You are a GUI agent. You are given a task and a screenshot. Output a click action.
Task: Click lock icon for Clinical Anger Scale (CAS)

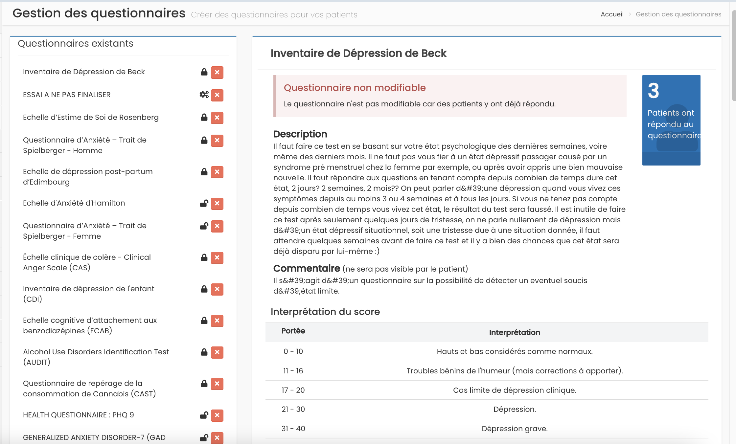(204, 257)
